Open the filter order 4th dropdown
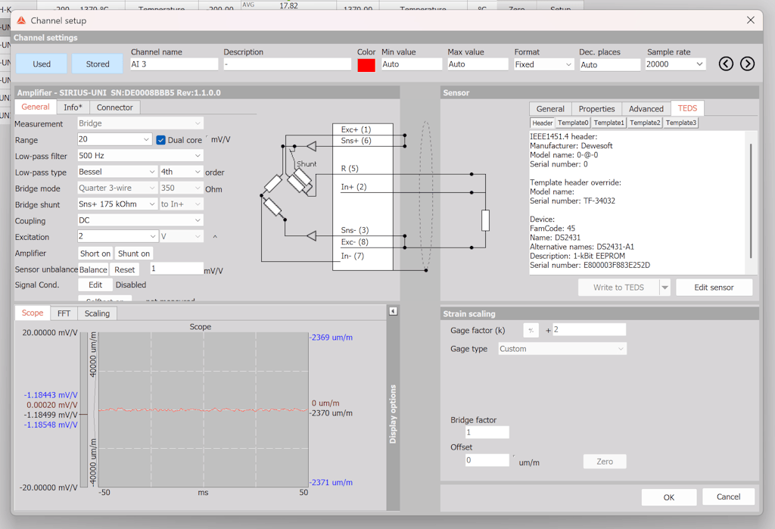 198,172
